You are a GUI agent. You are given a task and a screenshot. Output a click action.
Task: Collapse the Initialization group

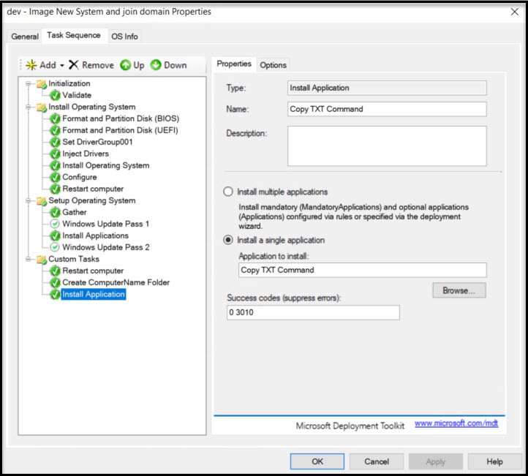[x=29, y=83]
